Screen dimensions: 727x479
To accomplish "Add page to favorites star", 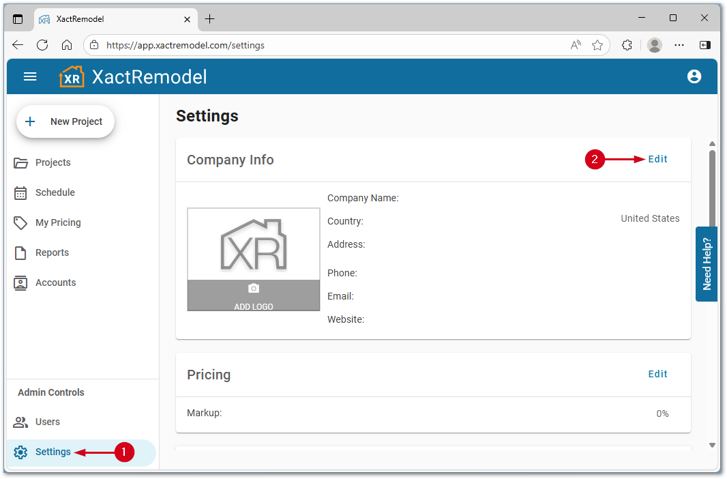I will pos(597,45).
